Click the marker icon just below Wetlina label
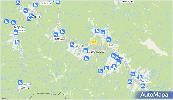The image size is (173, 100). tap(143, 86)
